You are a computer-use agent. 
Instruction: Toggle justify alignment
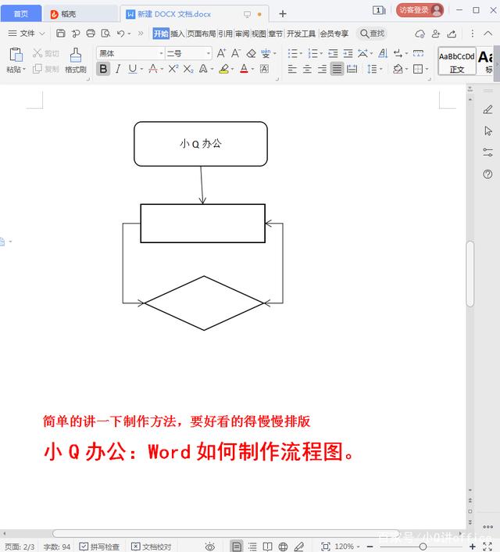pyautogui.click(x=337, y=69)
